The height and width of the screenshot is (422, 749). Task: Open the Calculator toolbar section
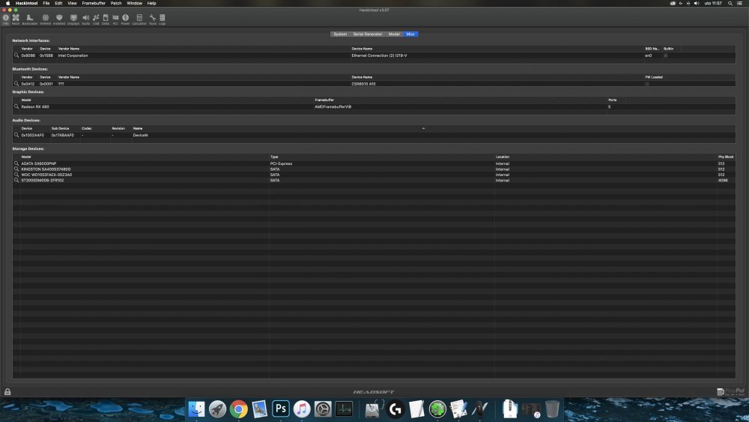tap(139, 19)
